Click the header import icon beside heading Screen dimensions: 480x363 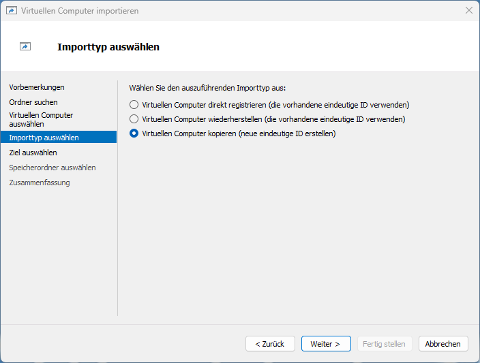click(x=25, y=46)
